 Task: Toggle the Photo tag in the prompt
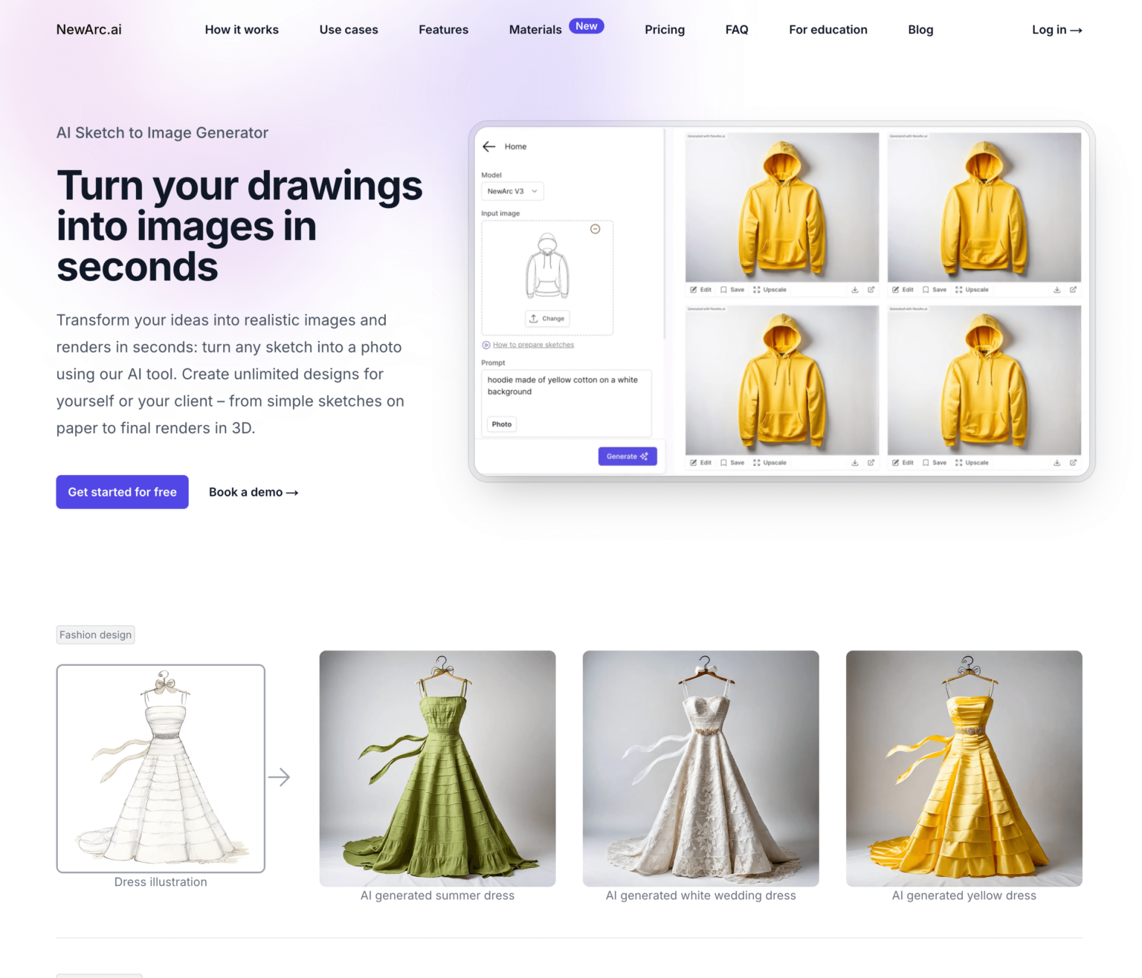pyautogui.click(x=501, y=424)
